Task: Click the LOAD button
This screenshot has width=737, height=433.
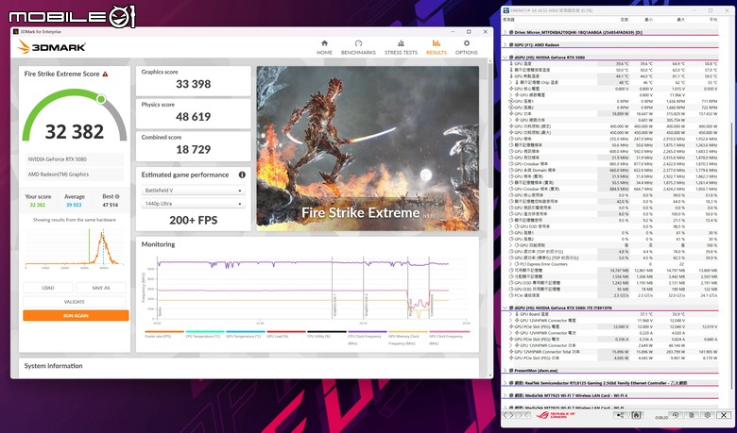Action: click(x=48, y=288)
